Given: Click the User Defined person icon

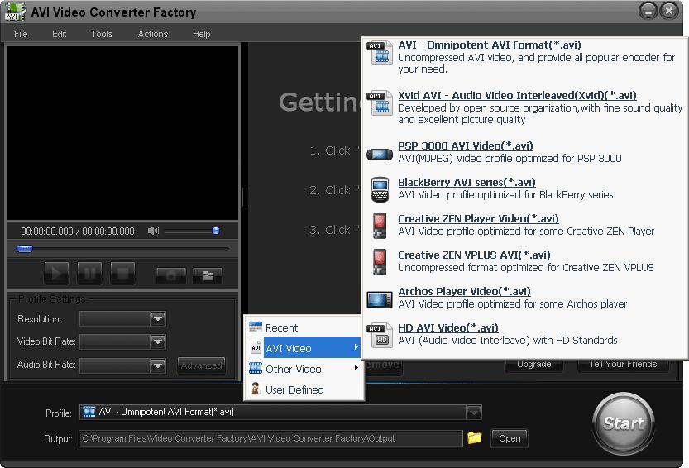Looking at the screenshot, I should point(256,389).
